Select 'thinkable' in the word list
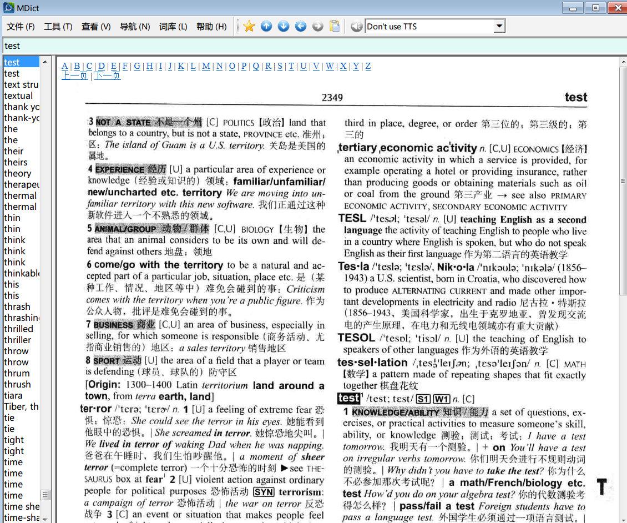 coord(21,273)
